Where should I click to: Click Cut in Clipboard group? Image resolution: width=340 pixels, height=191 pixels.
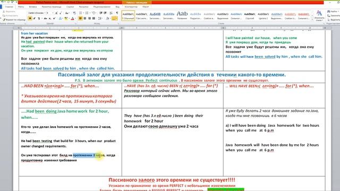coord(9,12)
